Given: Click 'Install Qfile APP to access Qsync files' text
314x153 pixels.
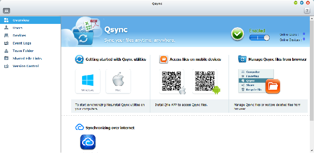Looking at the screenshot, I should (181, 105).
